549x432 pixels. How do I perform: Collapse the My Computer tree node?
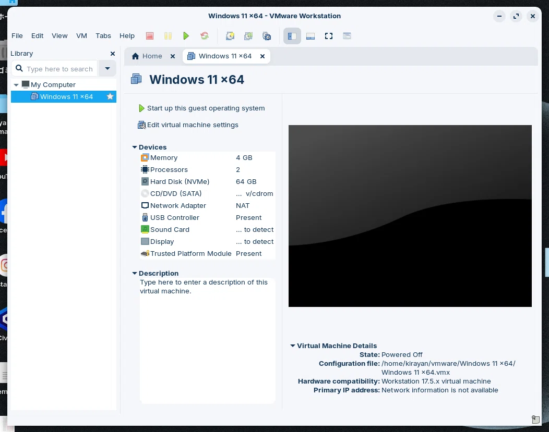pos(16,85)
